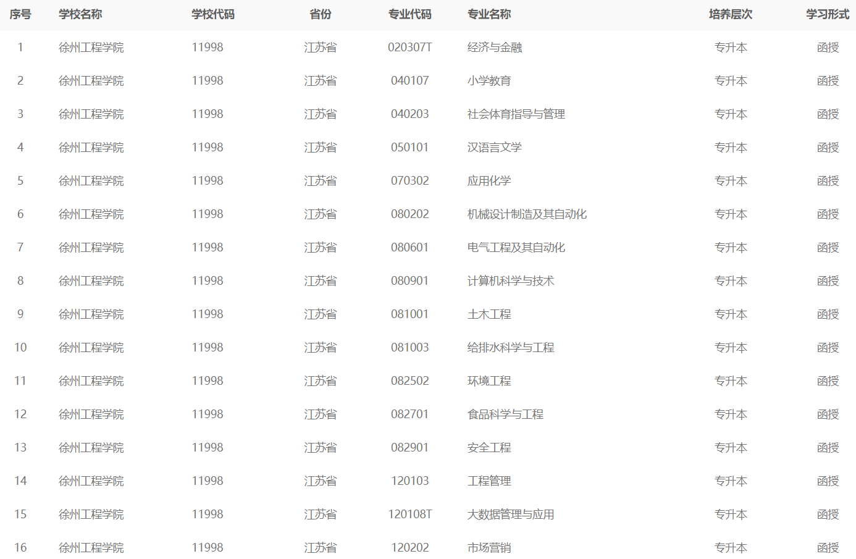This screenshot has width=856, height=559.
Task: Click major code 040203
Action: (410, 114)
